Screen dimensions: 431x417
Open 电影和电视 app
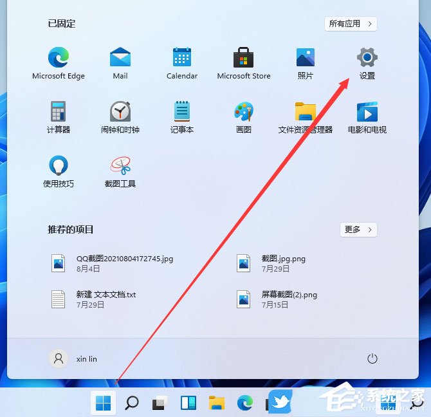pos(367,117)
